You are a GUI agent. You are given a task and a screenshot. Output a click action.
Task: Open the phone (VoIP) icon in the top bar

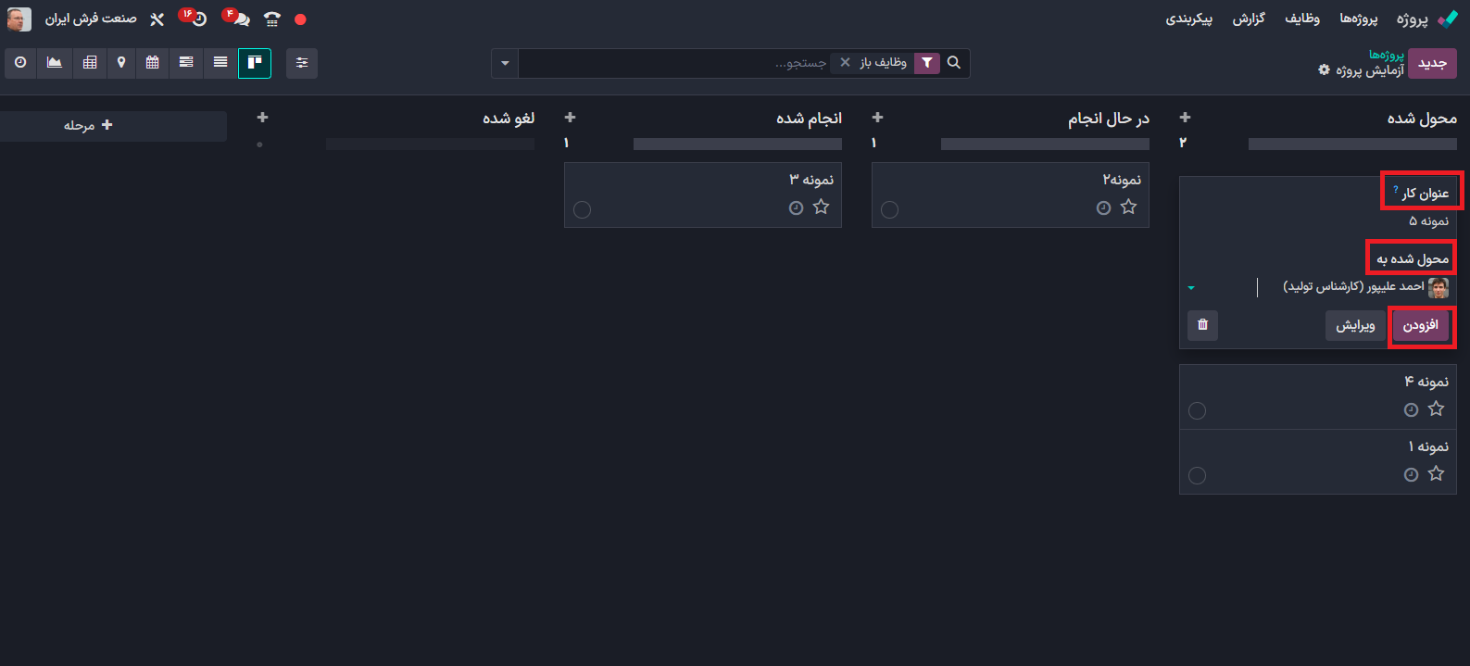271,19
